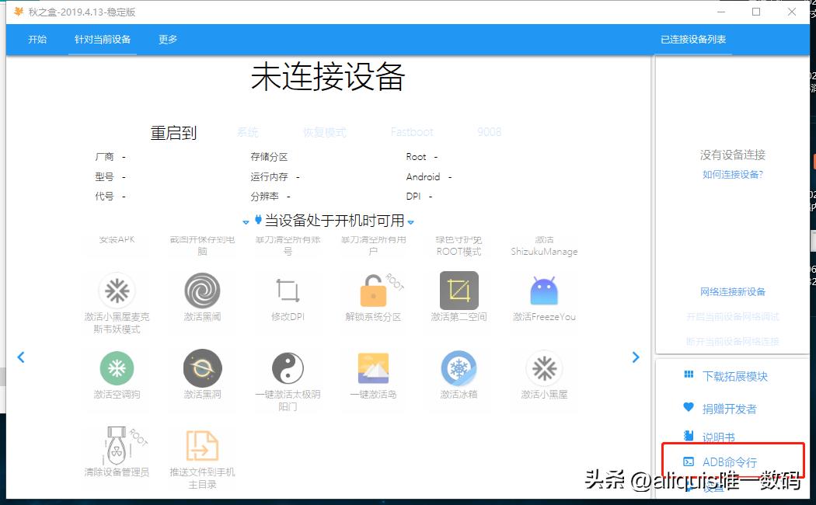Reboot to 恢复模式

coord(325,133)
